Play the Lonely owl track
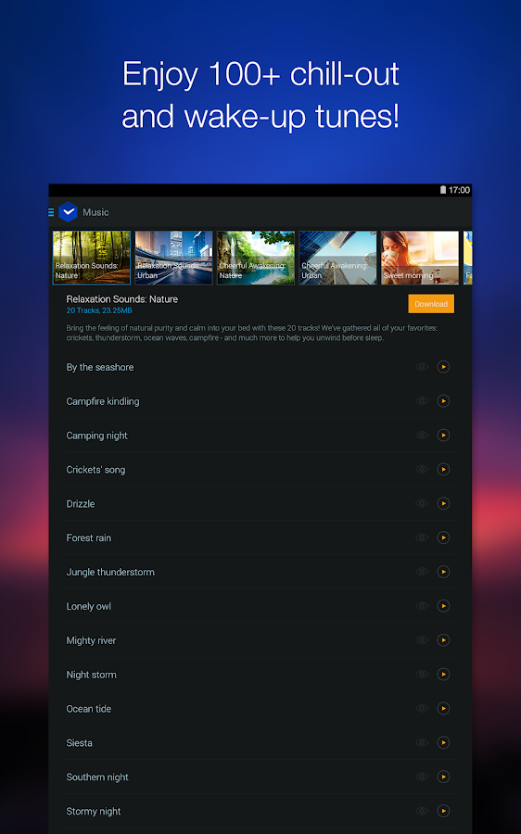The width and height of the screenshot is (521, 834). coord(443,606)
